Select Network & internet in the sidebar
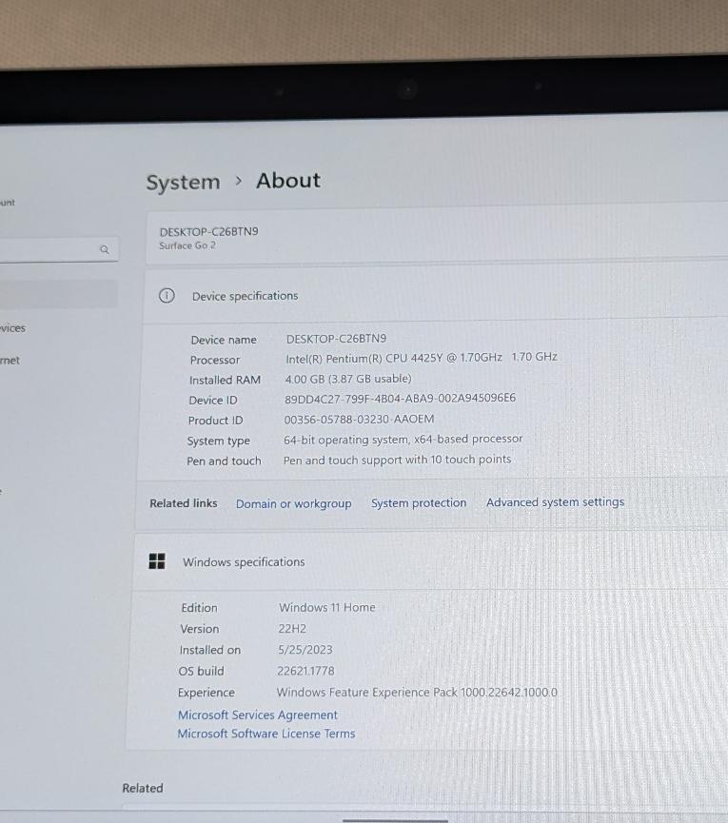 10,361
